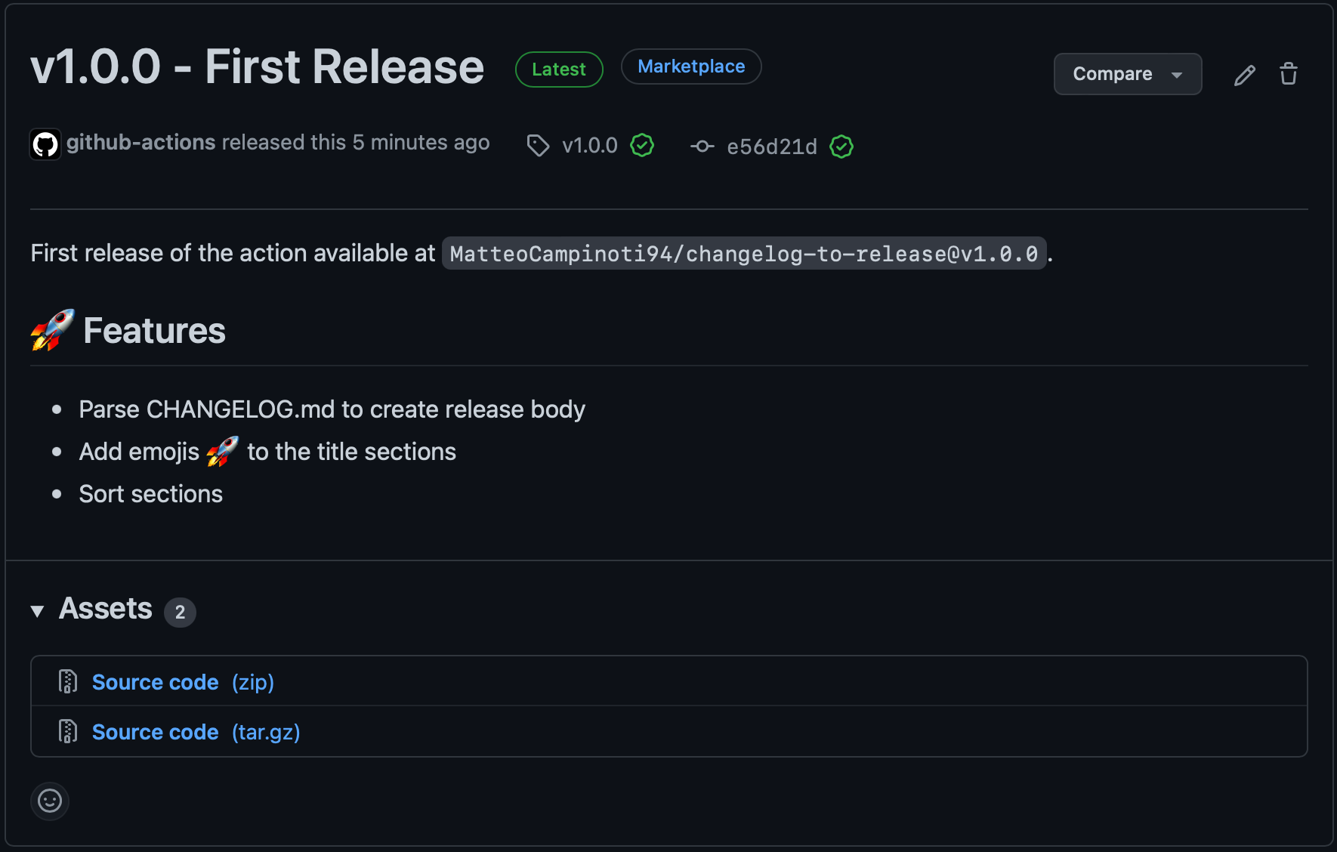Open commit e56d21d
This screenshot has width=1337, height=852.
(772, 147)
